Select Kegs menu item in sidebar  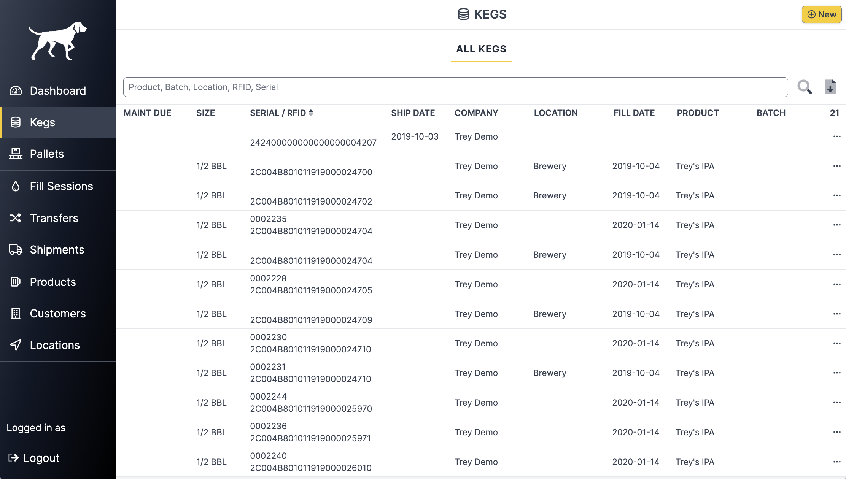point(42,122)
